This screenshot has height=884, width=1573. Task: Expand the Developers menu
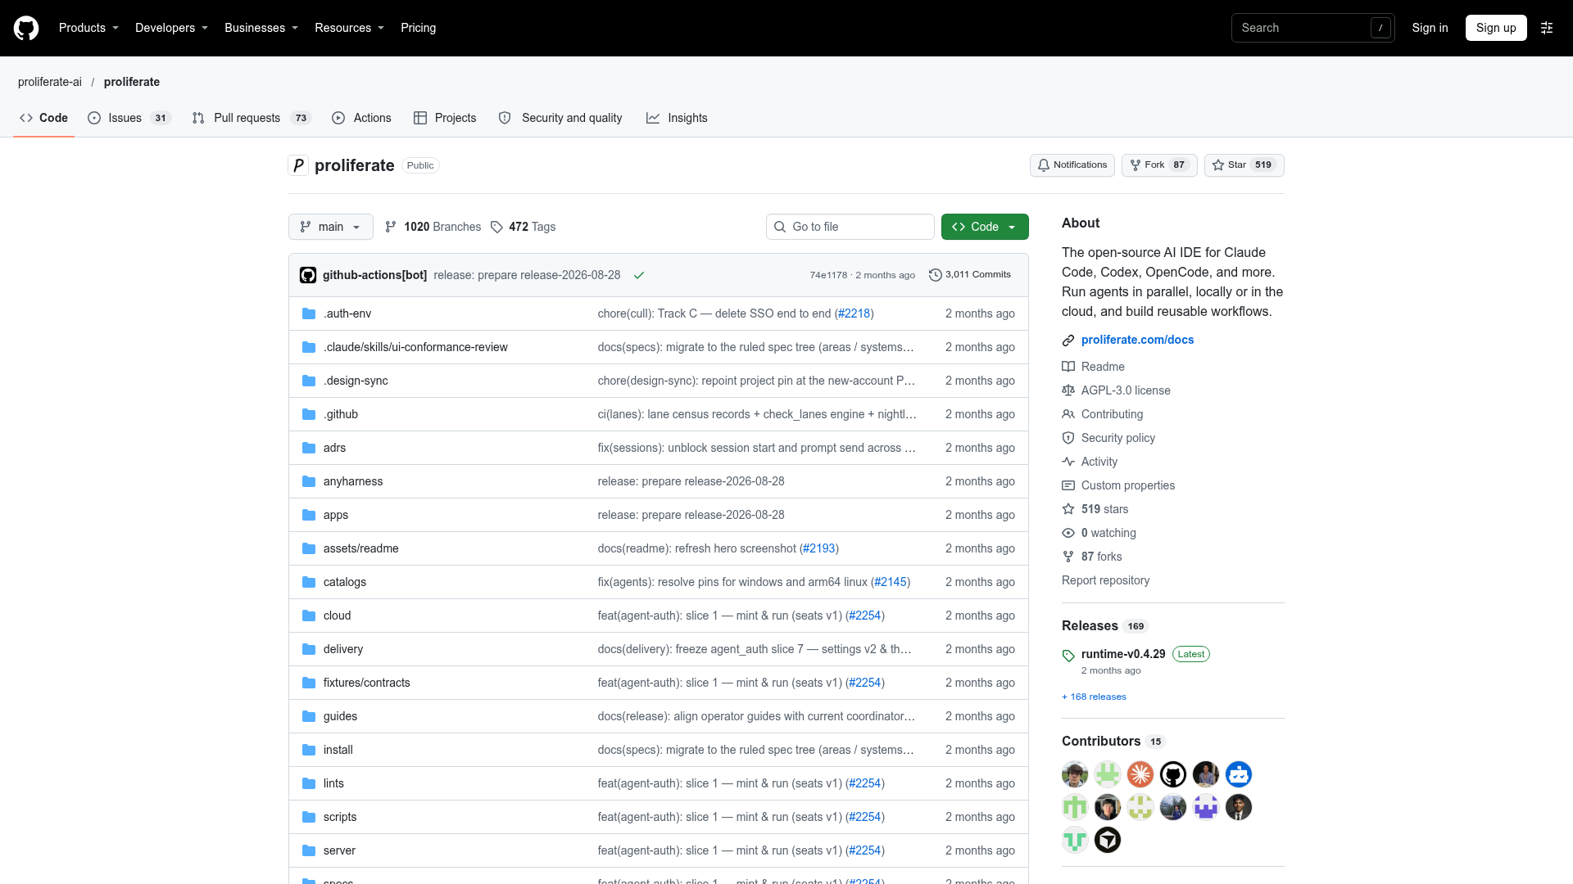[x=172, y=28]
